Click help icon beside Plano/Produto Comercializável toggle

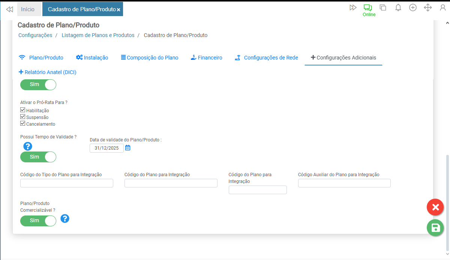[x=65, y=218]
